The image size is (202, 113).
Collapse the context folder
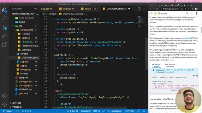pyautogui.click(x=24, y=54)
